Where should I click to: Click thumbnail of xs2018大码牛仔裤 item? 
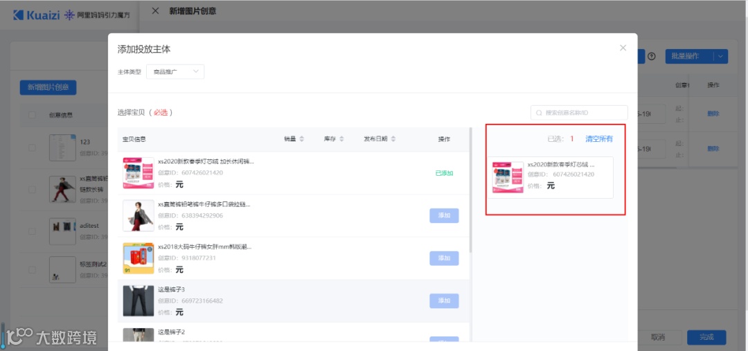[139, 258]
